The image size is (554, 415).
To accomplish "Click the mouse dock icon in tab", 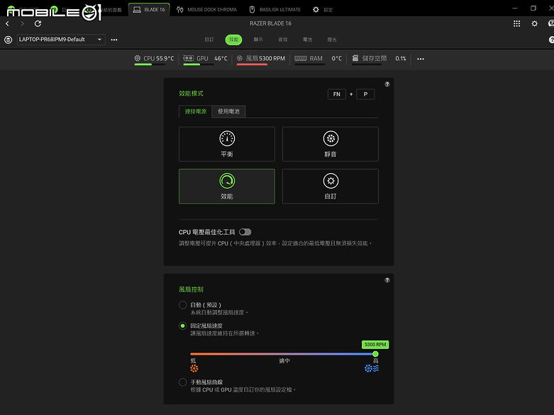I will tap(180, 9).
